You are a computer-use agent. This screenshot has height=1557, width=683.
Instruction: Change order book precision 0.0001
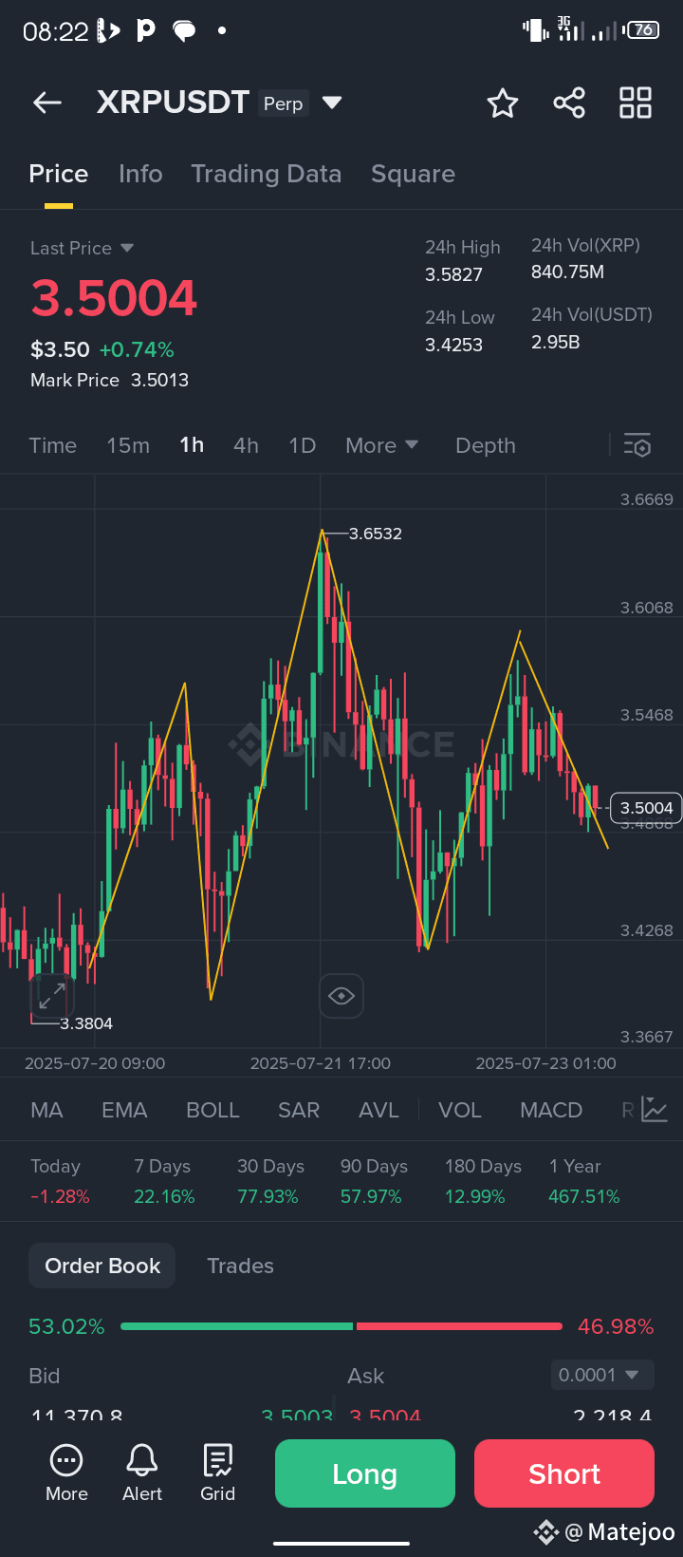(602, 1375)
